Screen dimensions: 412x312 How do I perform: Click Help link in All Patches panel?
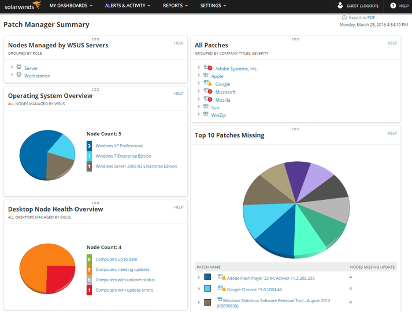392,43
